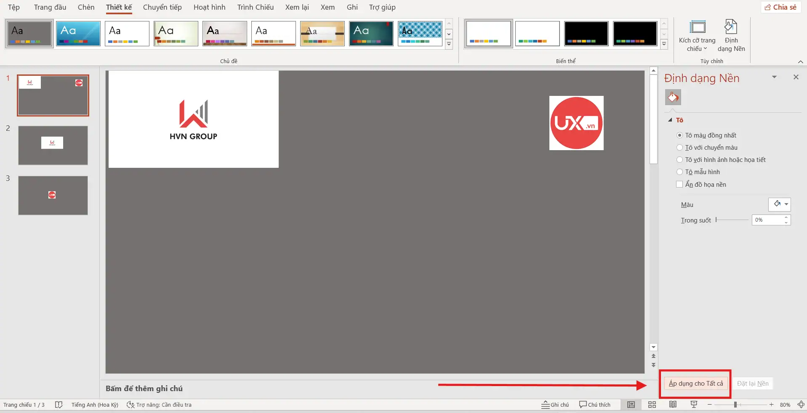Viewport: 807px width, 413px height.
Task: Select Tô mẫu hình radio option
Action: click(679, 172)
